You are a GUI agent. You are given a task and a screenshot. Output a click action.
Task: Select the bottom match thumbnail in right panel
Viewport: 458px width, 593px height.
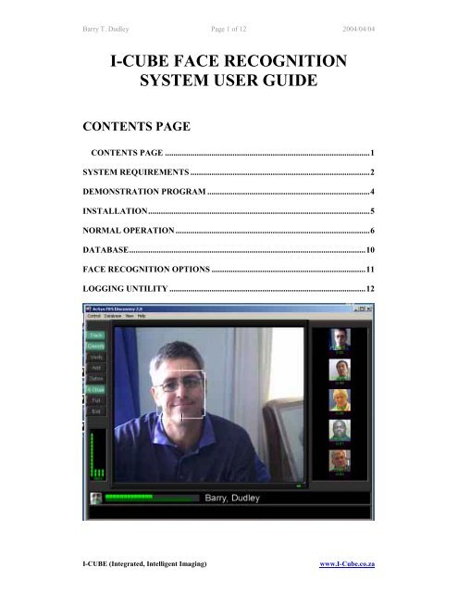(340, 461)
